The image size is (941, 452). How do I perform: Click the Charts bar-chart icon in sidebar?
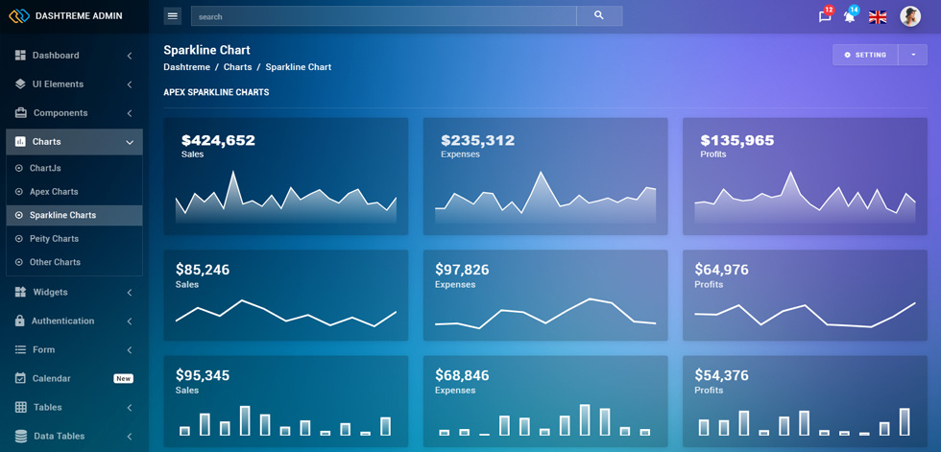[x=20, y=141]
